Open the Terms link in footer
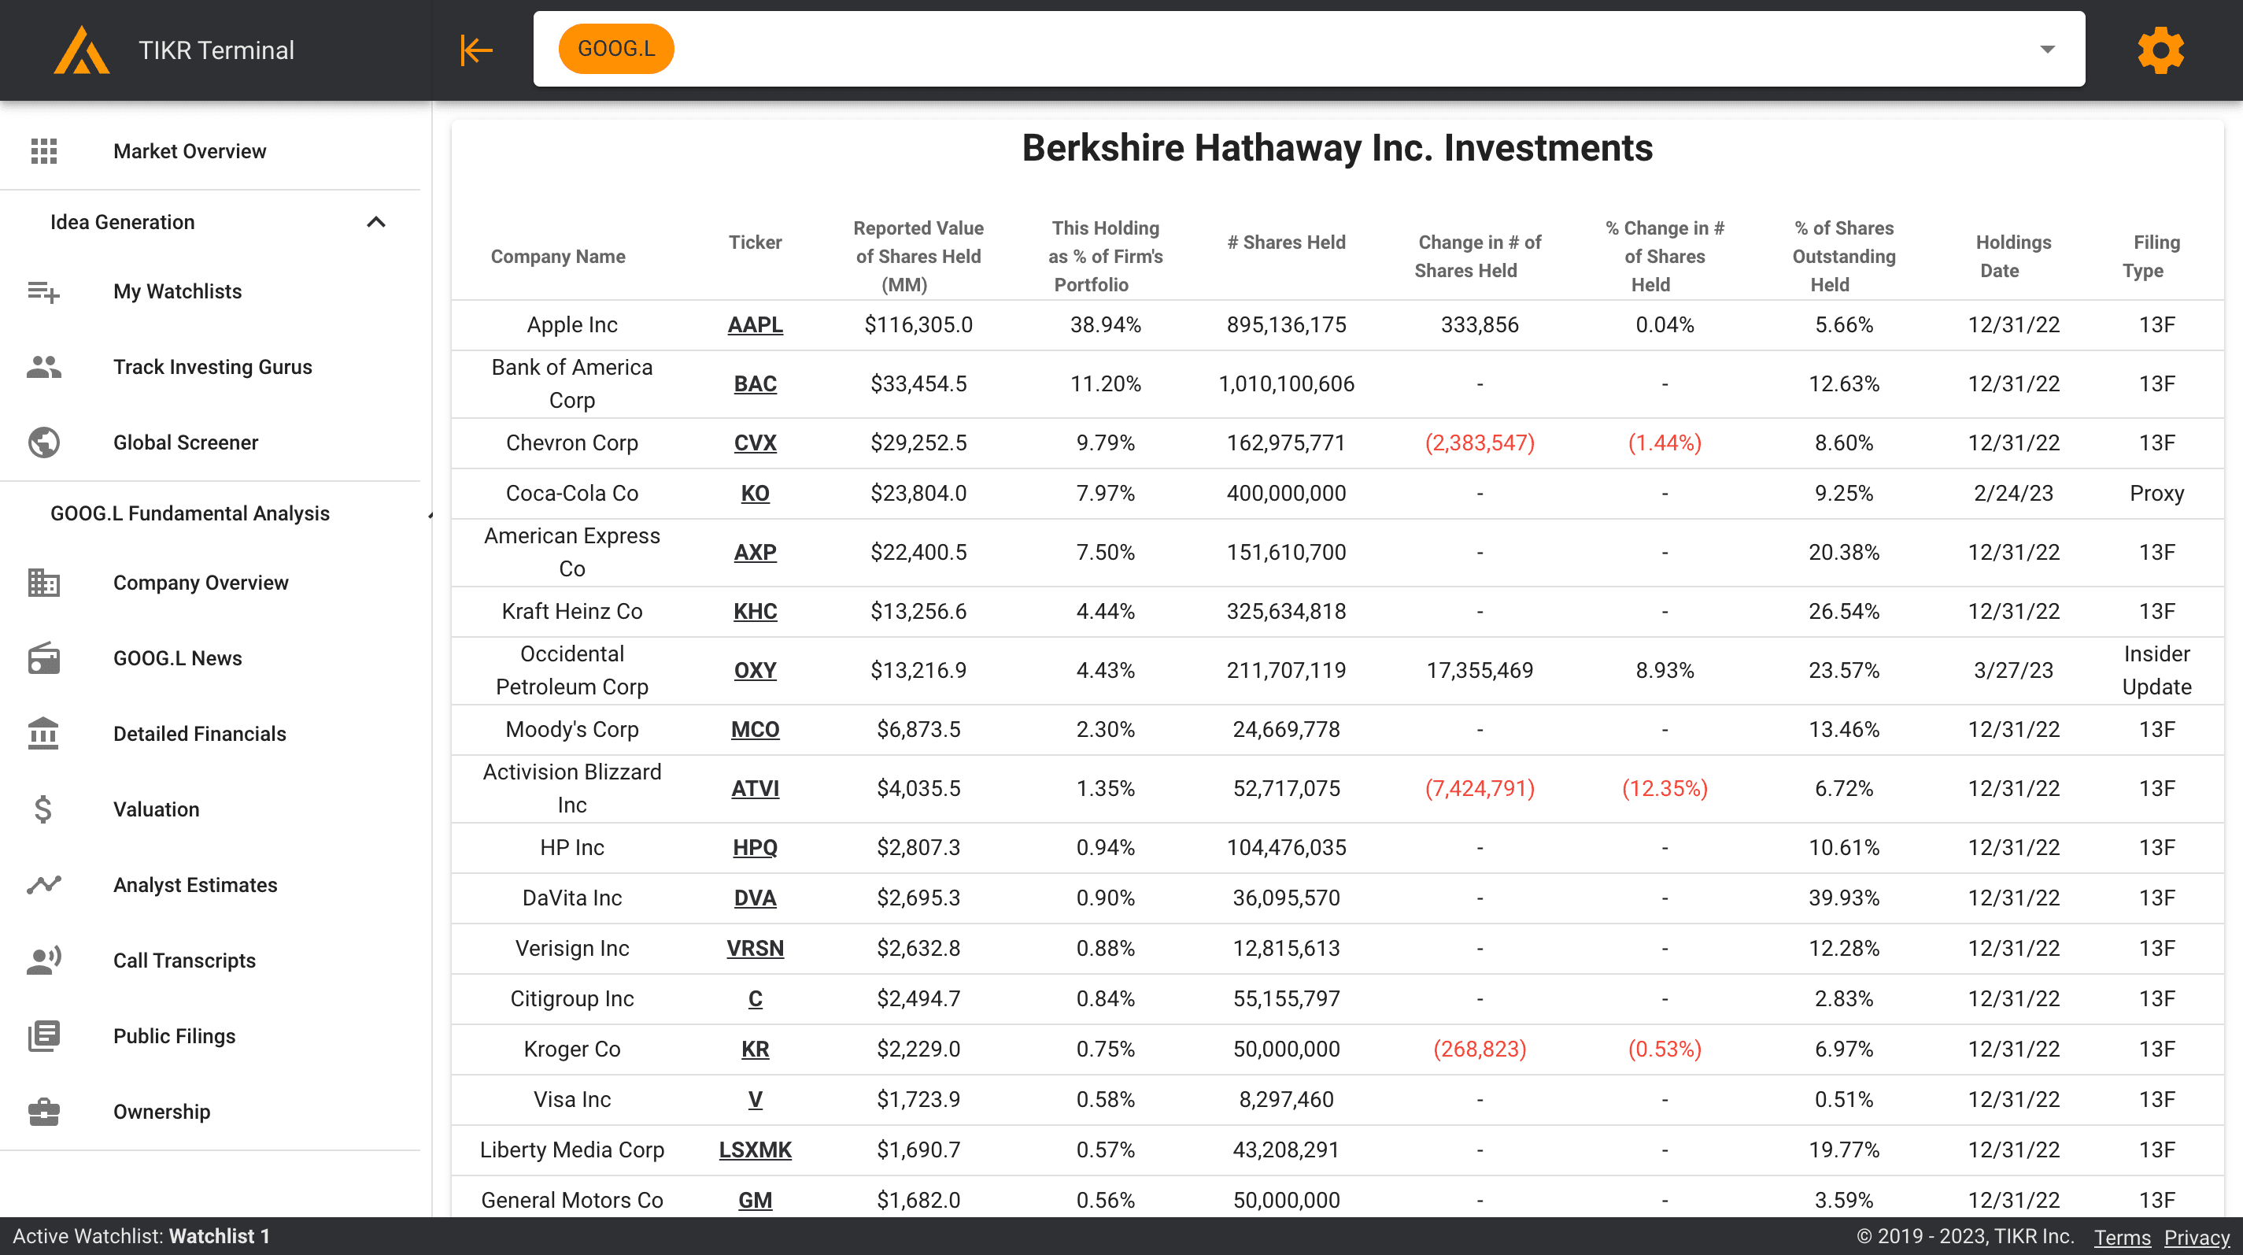 tap(2122, 1237)
